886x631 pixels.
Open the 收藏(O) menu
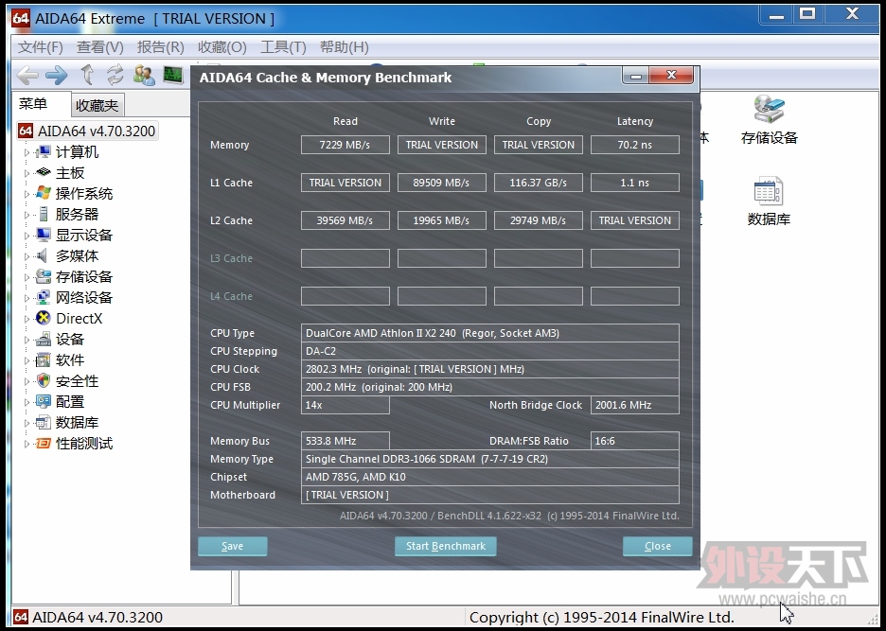(x=222, y=47)
